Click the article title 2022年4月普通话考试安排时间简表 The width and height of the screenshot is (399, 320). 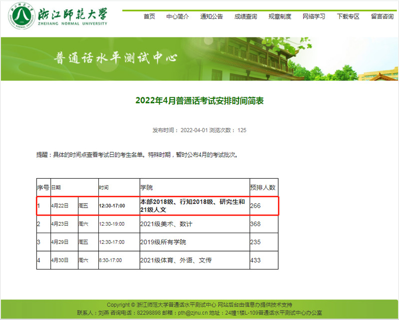pos(199,101)
